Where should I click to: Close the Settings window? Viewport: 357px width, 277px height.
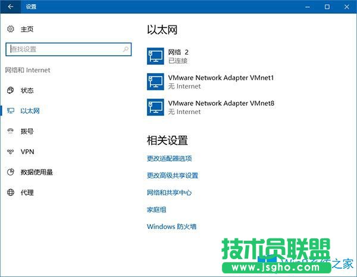click(x=347, y=7)
